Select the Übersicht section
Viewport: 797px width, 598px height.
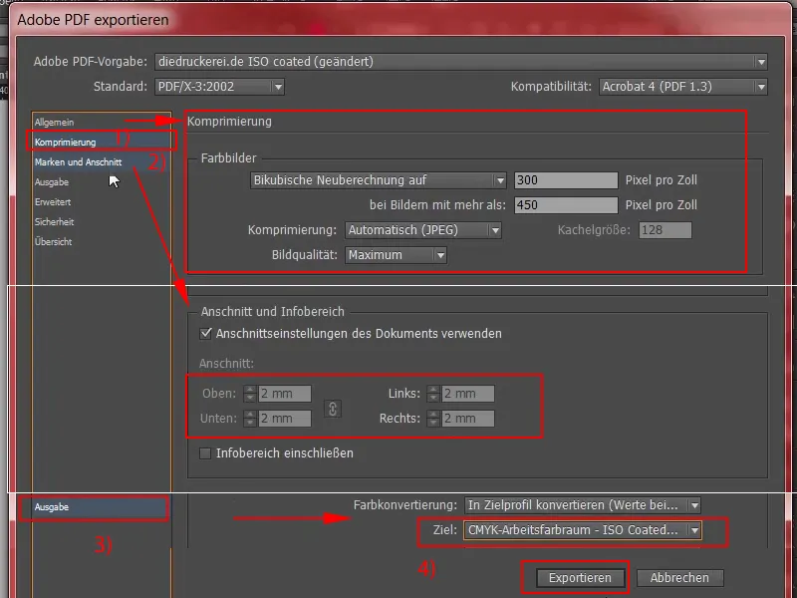point(54,241)
